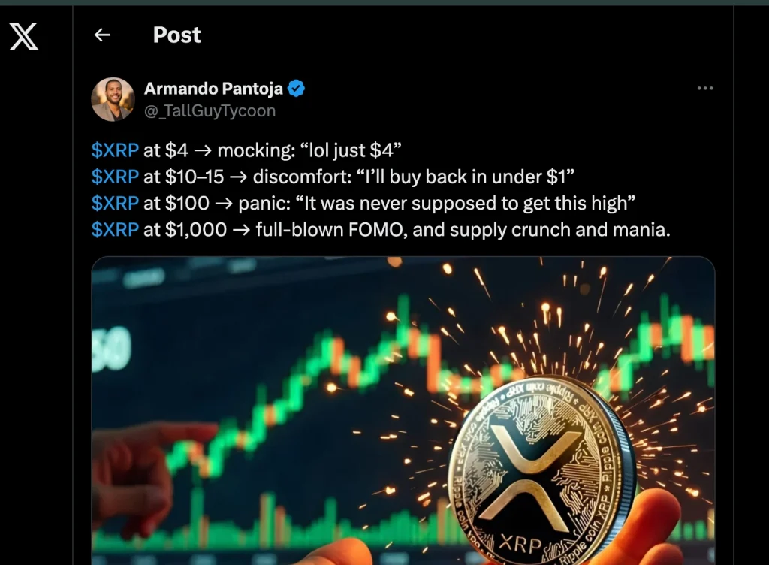The image size is (769, 565).
Task: Open the $XRP cashtag in the $1,000 line
Action: 115,230
